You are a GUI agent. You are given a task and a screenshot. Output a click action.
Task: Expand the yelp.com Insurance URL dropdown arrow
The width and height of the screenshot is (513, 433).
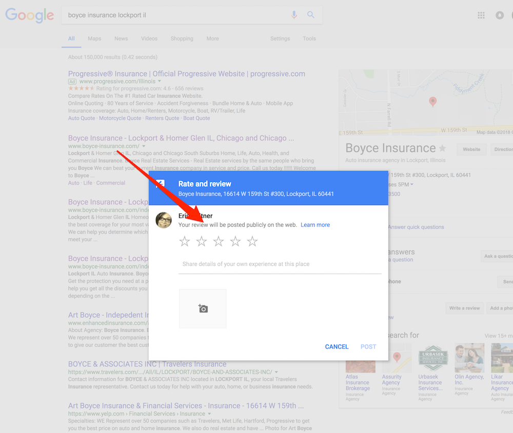[209, 414]
